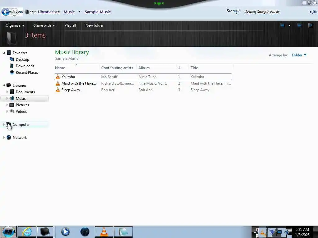The image size is (318, 238).
Task: Click the Documents library icon
Action: coord(12,92)
